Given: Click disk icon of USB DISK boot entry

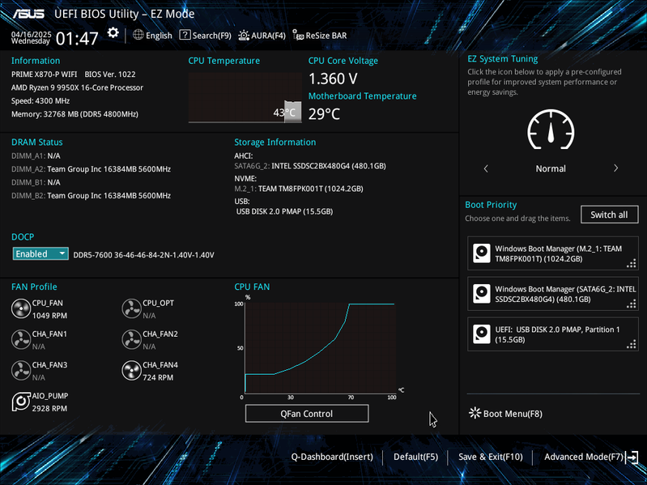Looking at the screenshot, I should pyautogui.click(x=482, y=334).
